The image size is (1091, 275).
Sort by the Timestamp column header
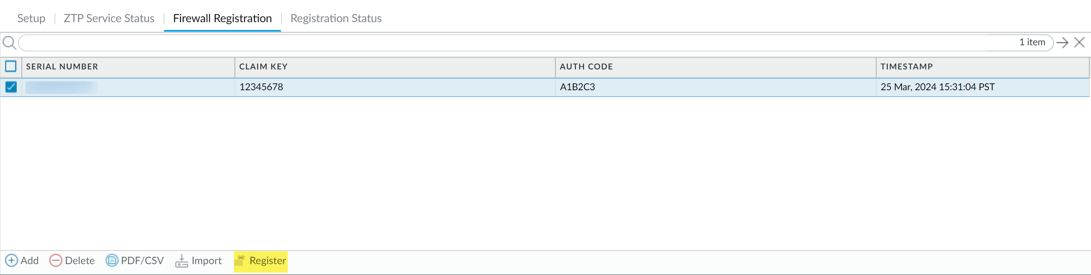click(906, 66)
